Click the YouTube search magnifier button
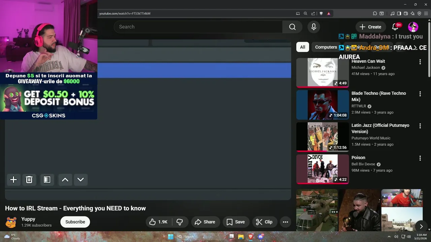Image resolution: width=431 pixels, height=242 pixels. [x=292, y=27]
